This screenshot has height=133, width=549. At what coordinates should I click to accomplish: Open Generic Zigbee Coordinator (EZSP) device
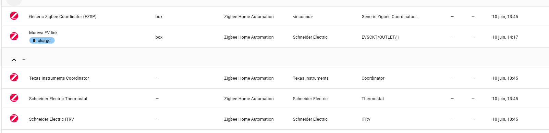(x=63, y=17)
